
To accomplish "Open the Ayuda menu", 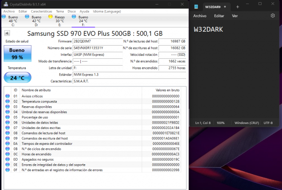I will click(x=84, y=11).
